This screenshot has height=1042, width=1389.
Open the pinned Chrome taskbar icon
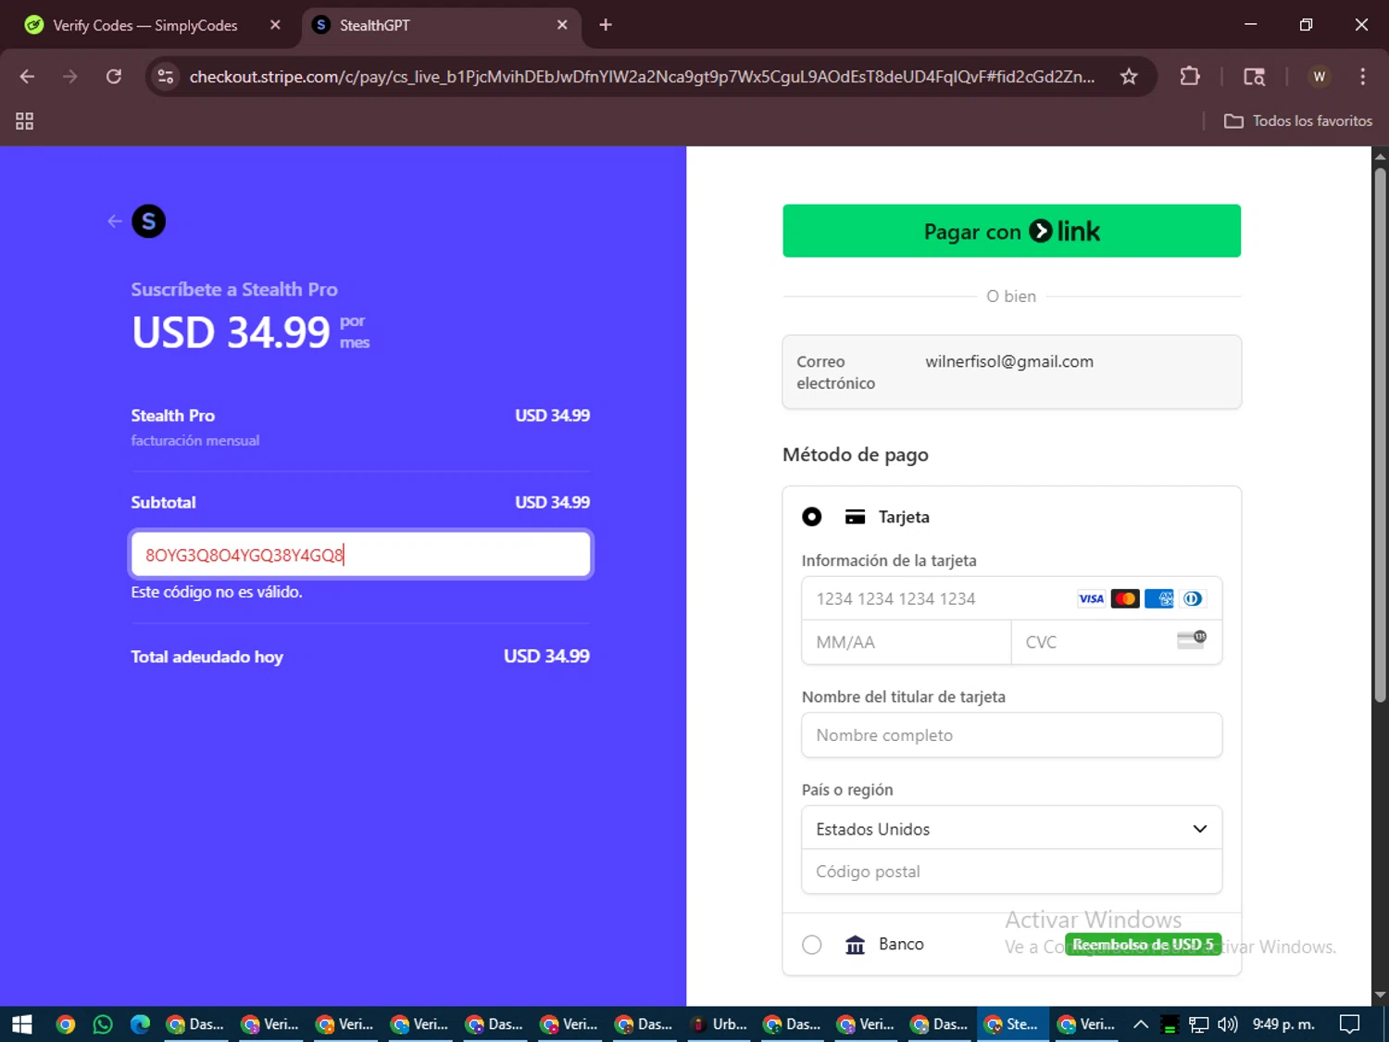tap(66, 1023)
